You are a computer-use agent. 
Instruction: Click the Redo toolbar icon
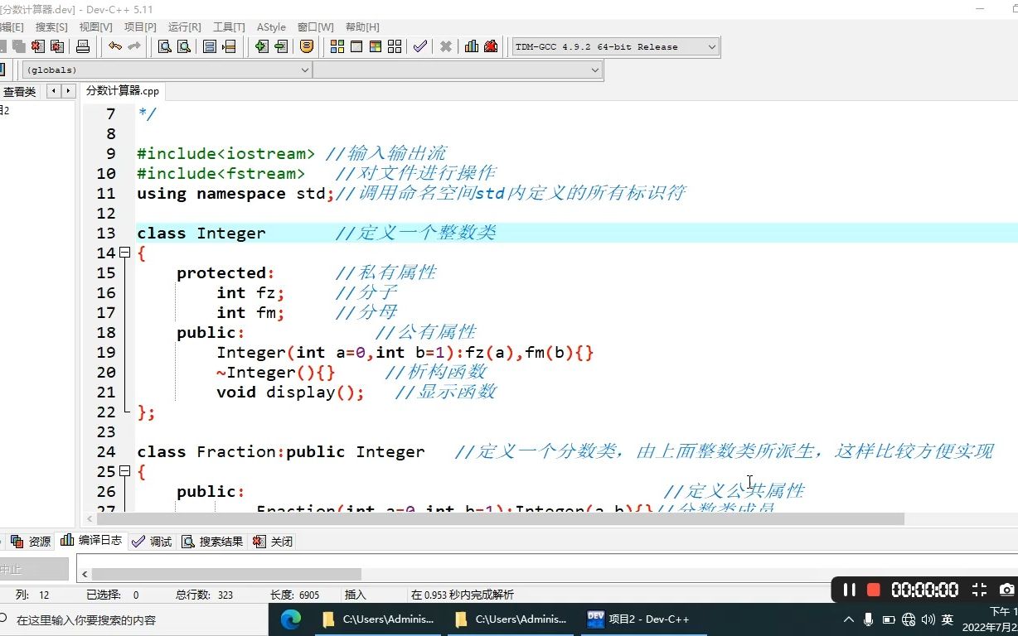pyautogui.click(x=135, y=46)
